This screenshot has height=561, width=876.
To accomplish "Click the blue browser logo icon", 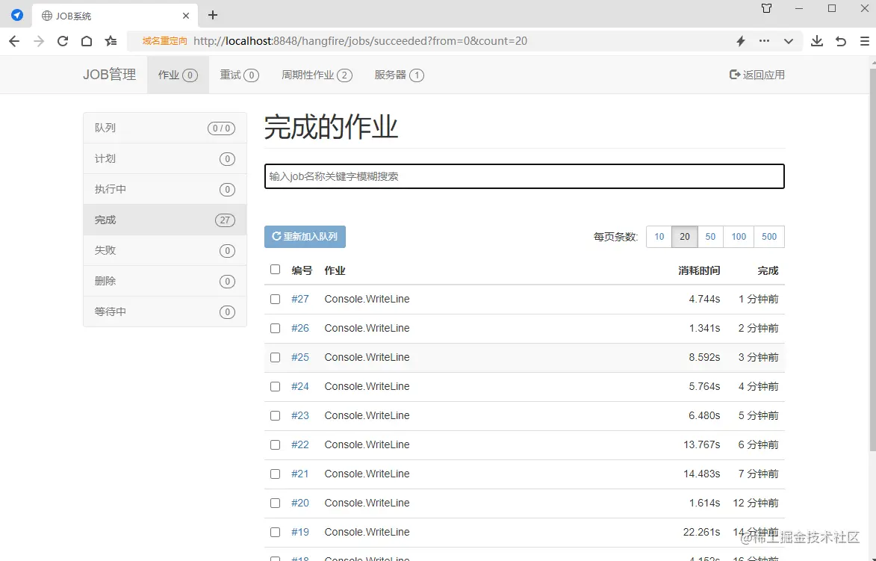I will click(x=17, y=15).
